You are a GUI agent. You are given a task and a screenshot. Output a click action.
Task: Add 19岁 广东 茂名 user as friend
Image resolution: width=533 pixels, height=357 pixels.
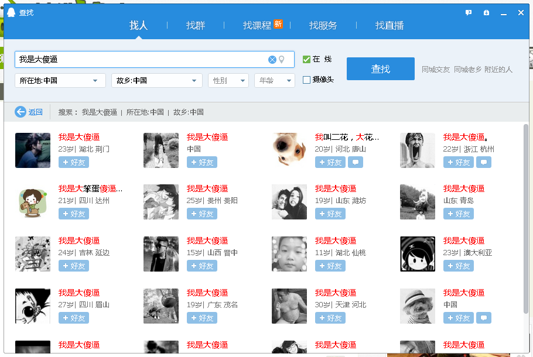pyautogui.click(x=202, y=318)
